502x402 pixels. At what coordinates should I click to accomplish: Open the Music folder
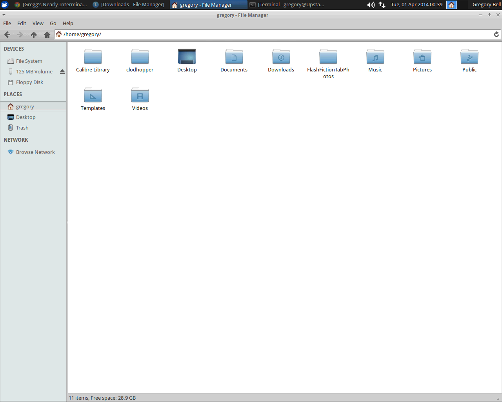click(x=375, y=60)
